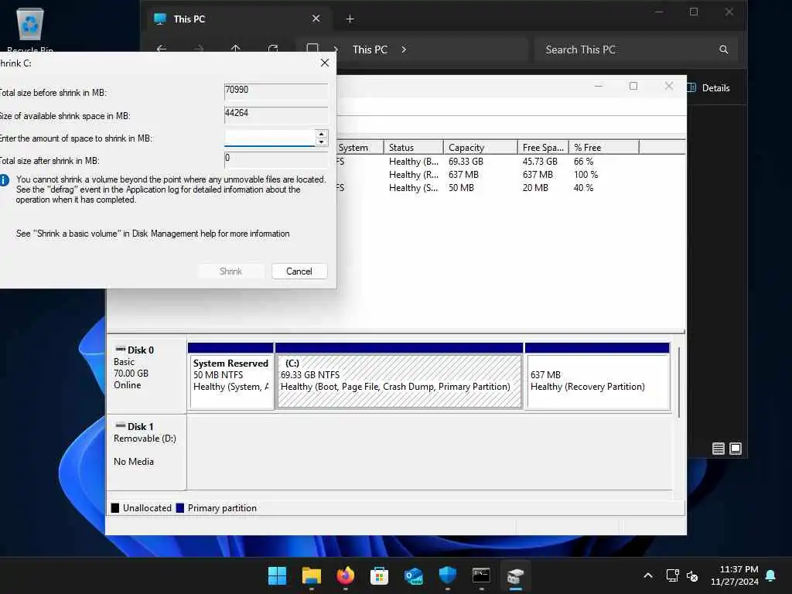Close the Shrink C: dialog
The height and width of the screenshot is (594, 792).
325,63
